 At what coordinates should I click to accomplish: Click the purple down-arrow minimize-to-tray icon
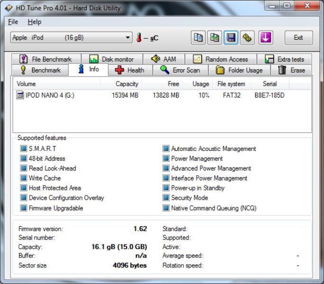tap(265, 38)
